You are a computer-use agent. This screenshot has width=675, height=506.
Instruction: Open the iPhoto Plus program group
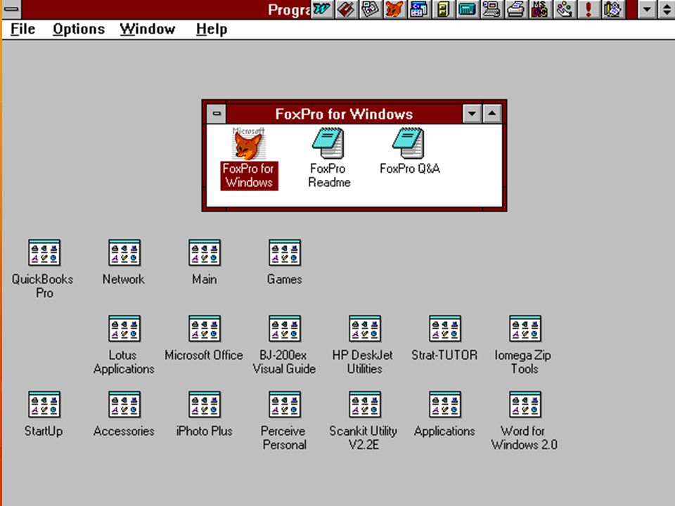tap(204, 405)
